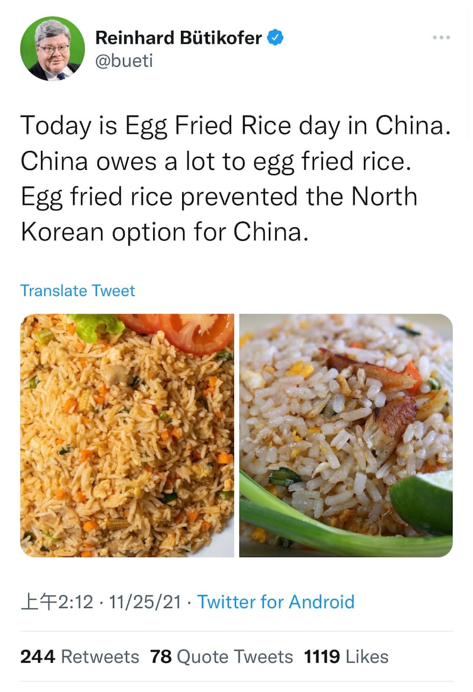Click the cucumber slice in right photo
473x692 pixels.
pyautogui.click(x=423, y=500)
